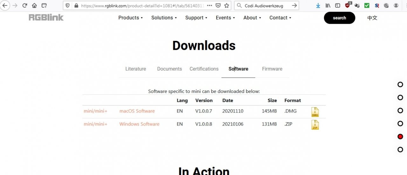Open the browser home page
The image size is (407, 175).
pyautogui.click(x=34, y=5)
